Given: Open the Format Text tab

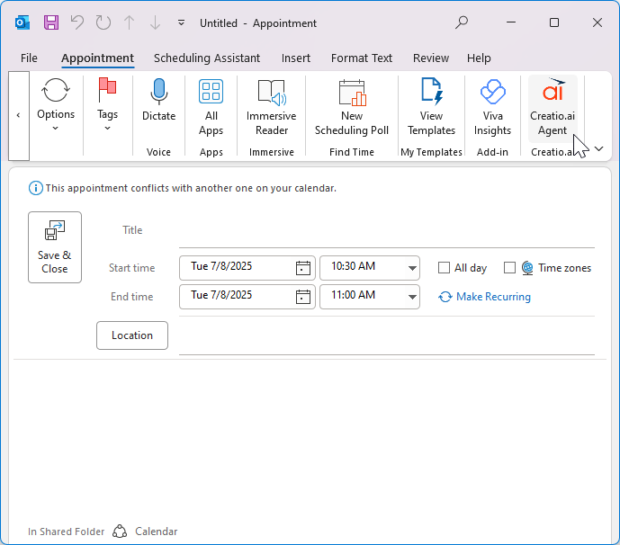Looking at the screenshot, I should (362, 58).
